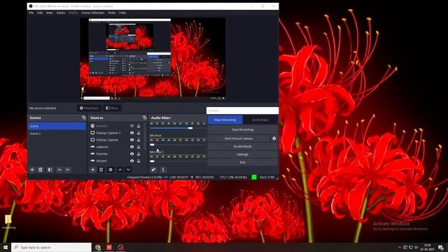Screen dimensions: 448x252
Task: Select the Scene item in the Scenes list
Action: [x=57, y=126]
